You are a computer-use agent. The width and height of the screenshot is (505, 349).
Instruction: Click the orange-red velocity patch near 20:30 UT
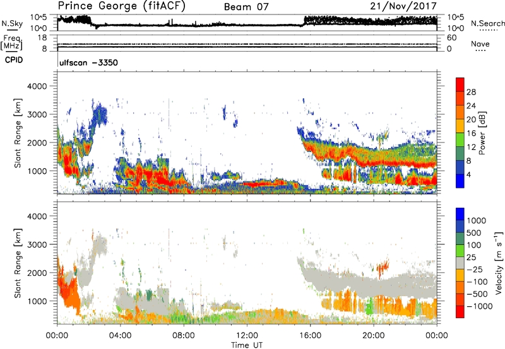(383, 266)
